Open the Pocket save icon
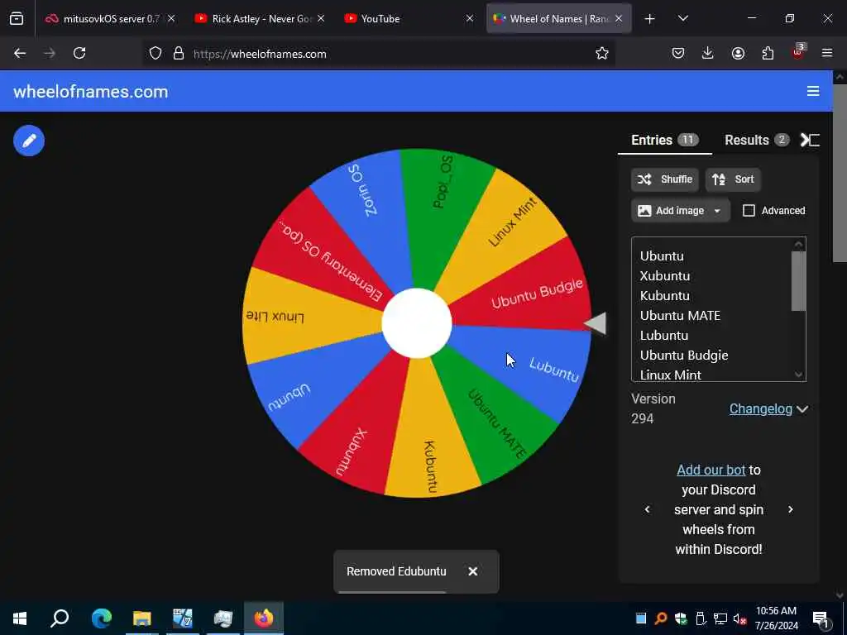Screen dimensions: 847x635 point(678,53)
